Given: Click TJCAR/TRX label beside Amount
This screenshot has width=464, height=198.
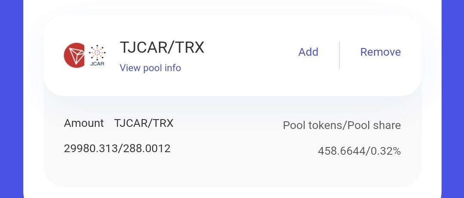Looking at the screenshot, I should (x=144, y=123).
